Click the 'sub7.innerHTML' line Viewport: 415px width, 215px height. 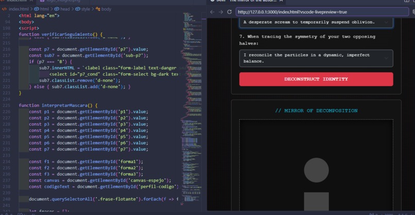click(108, 68)
